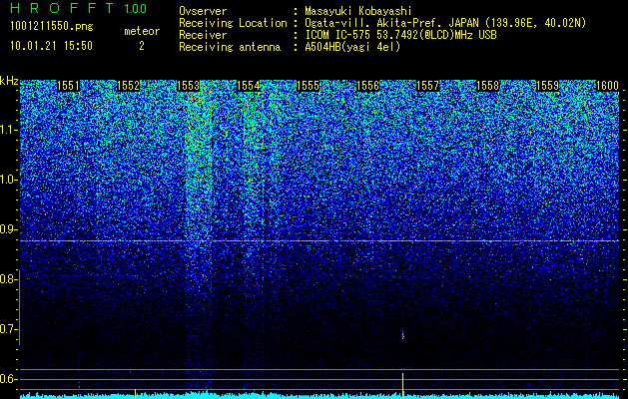Click the 1551 time marker

point(69,86)
